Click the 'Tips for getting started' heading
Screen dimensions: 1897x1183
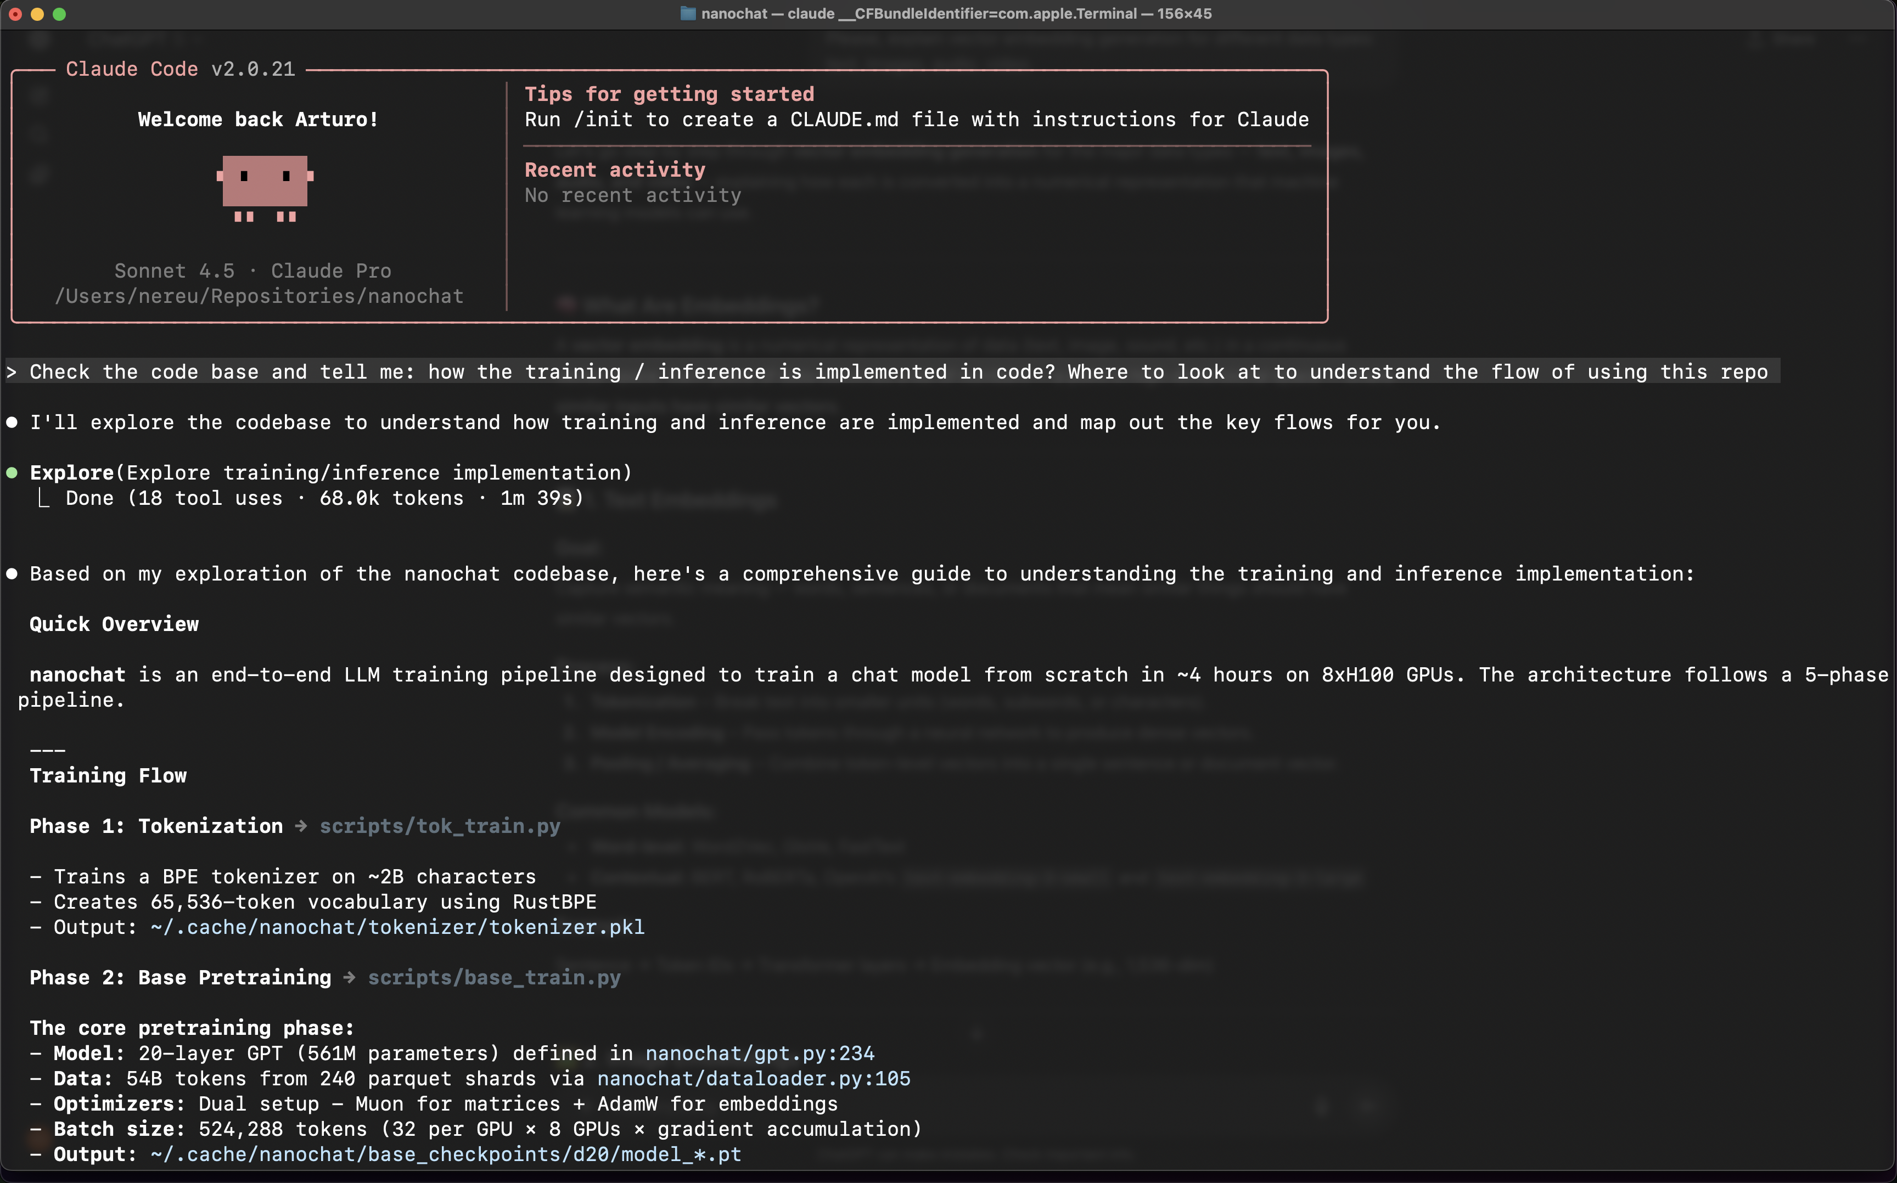pyautogui.click(x=669, y=94)
